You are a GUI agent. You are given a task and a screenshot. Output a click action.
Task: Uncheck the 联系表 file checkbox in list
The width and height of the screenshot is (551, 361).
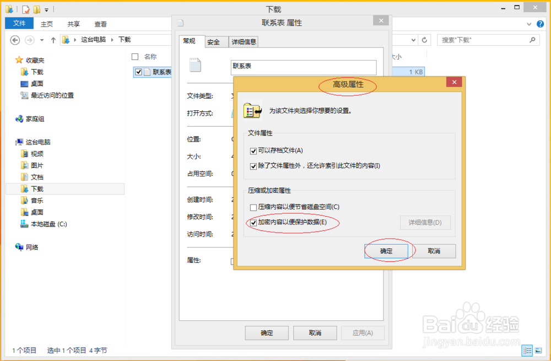[138, 72]
